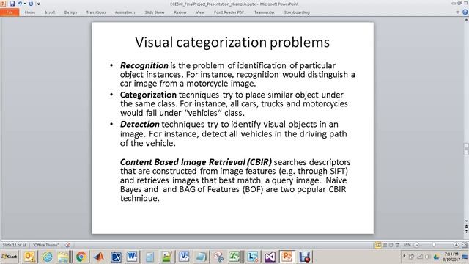Go to previous slide using double-up arrow
This screenshot has height=264, width=469.
(466, 227)
